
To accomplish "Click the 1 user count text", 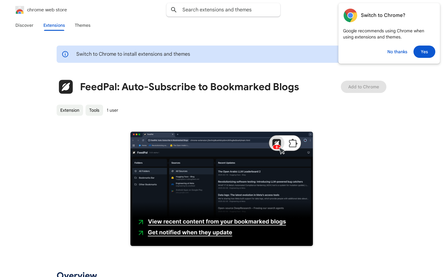I will point(112,110).
